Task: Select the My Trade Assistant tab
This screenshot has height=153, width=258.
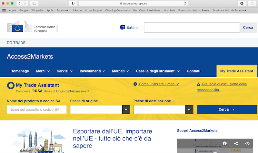Action: 236,71
